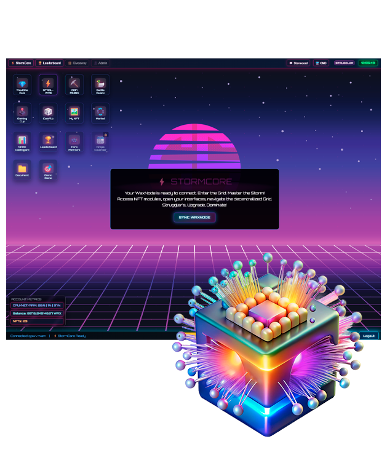The width and height of the screenshot is (387, 463).
Task: Open the Battle Quack duck icon
Action: (100, 84)
